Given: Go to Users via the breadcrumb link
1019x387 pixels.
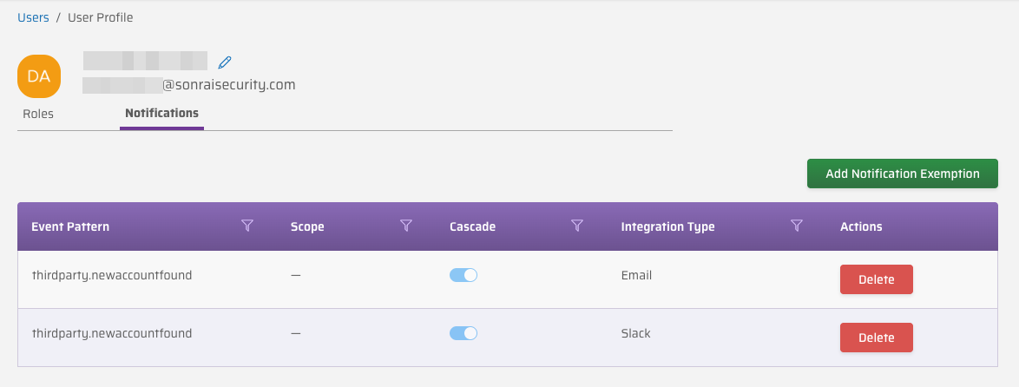Looking at the screenshot, I should point(33,17).
